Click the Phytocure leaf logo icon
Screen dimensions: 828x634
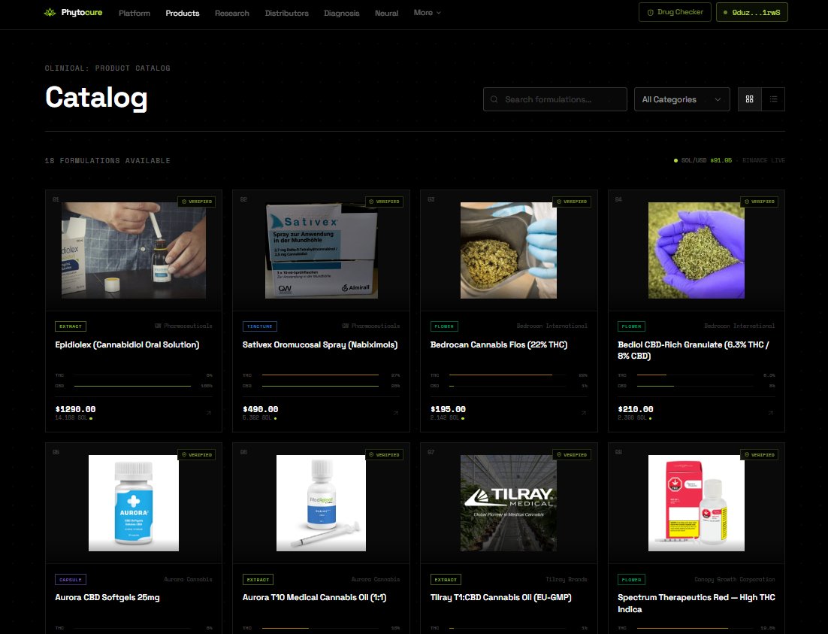50,13
